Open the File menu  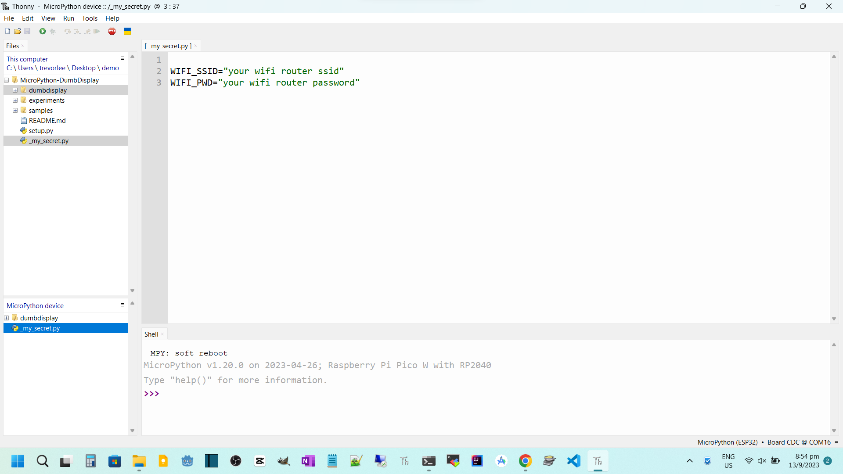(x=9, y=18)
